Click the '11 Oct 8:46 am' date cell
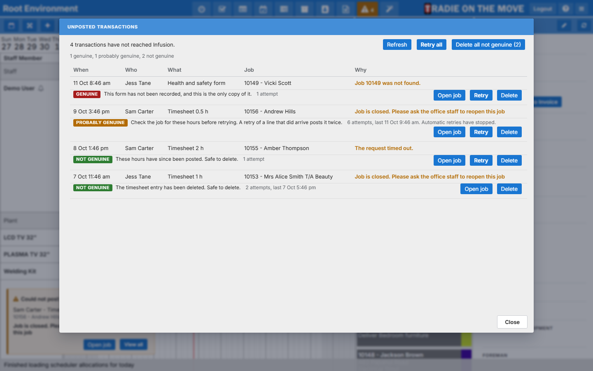The height and width of the screenshot is (371, 593). point(92,83)
